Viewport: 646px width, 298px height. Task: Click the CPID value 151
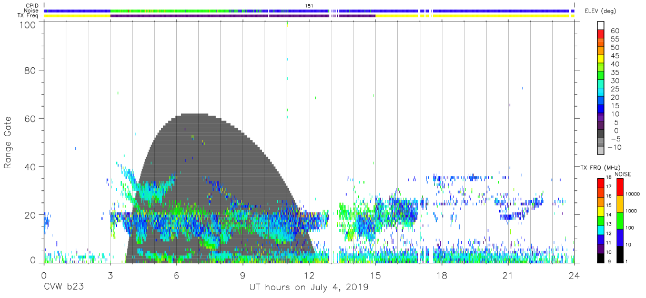coord(310,6)
